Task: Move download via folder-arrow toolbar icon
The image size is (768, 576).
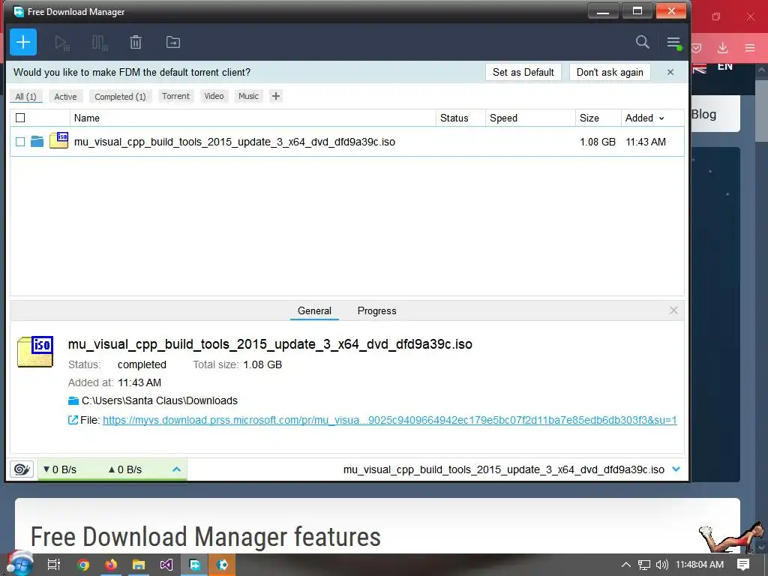Action: tap(173, 42)
